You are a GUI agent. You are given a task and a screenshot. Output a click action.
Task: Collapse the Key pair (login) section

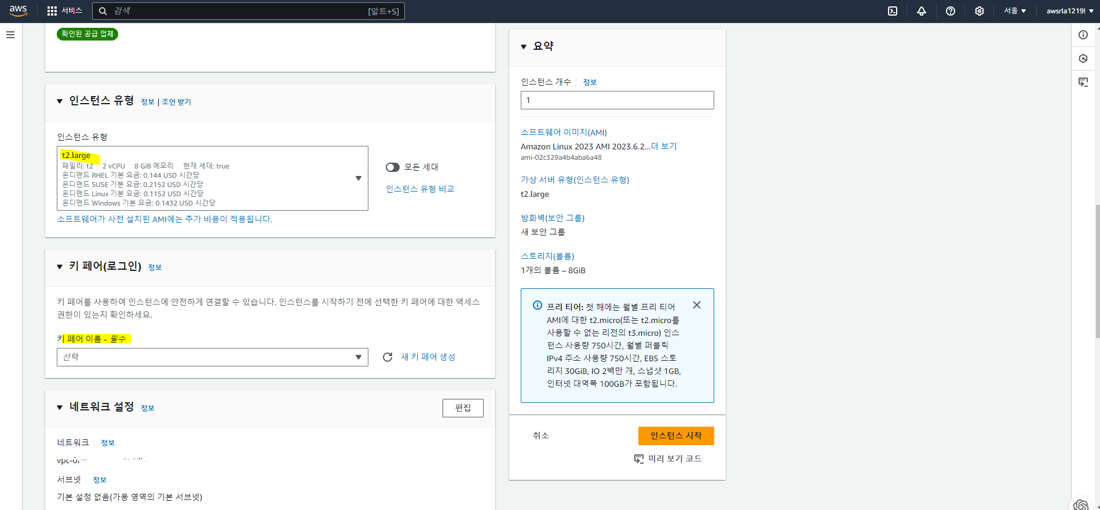pyautogui.click(x=60, y=267)
